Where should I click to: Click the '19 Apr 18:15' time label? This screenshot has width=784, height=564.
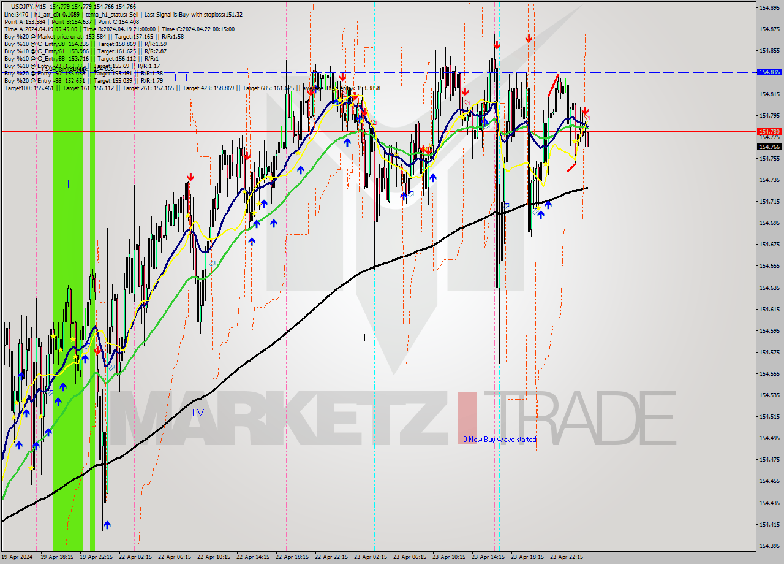[58, 557]
